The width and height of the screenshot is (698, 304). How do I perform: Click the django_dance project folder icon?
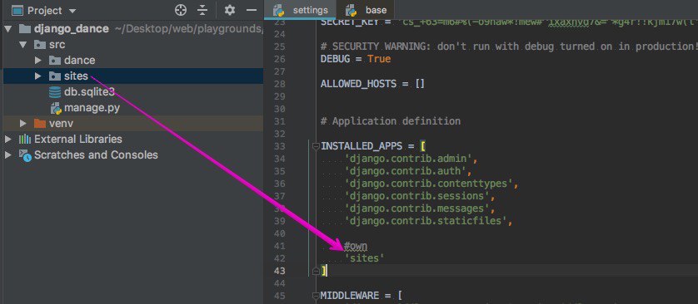point(24,29)
